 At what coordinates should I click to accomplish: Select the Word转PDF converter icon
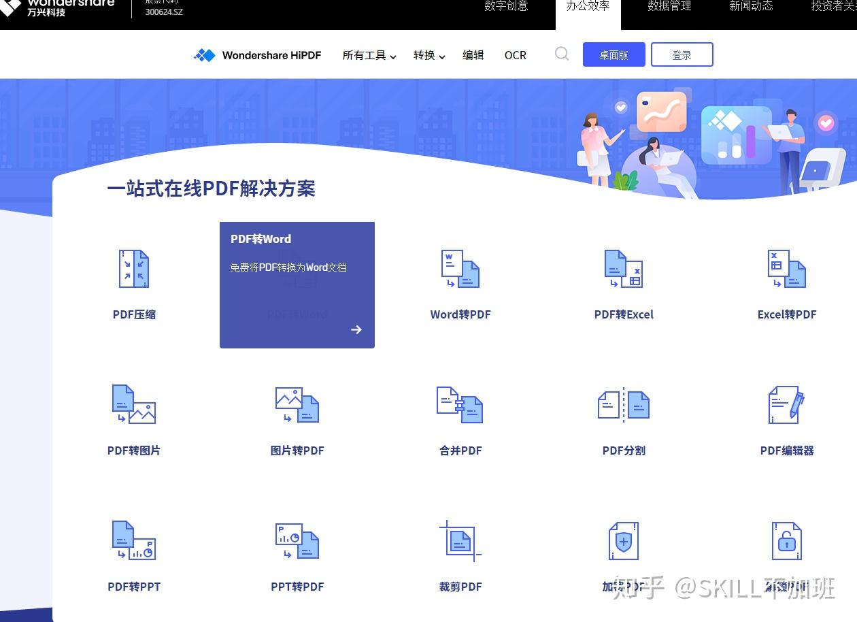(x=460, y=268)
